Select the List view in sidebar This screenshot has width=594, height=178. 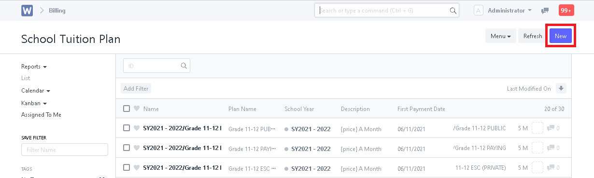26,78
